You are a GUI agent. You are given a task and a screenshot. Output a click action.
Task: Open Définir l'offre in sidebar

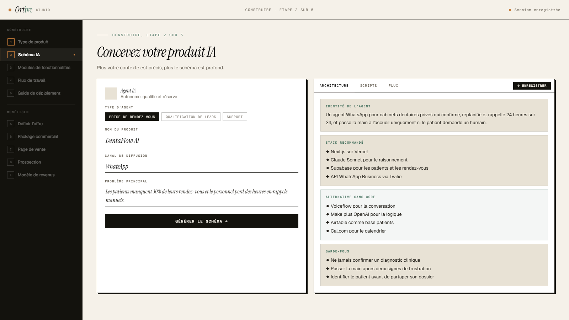(41, 124)
